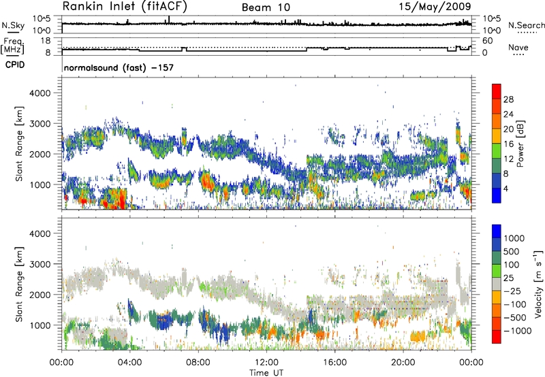Viewport: 545px width, 377px height.
Task: Click the '28' label on power colorbar
Action: click(508, 99)
